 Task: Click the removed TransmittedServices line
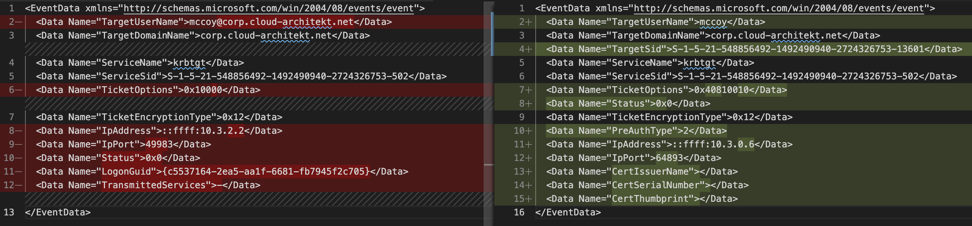click(148, 185)
